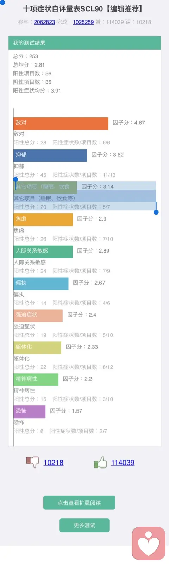Image resolution: width=169 pixels, height=564 pixels.
Task: Tap the selection handle above 其它项目 bar
Action: click(x=15, y=180)
